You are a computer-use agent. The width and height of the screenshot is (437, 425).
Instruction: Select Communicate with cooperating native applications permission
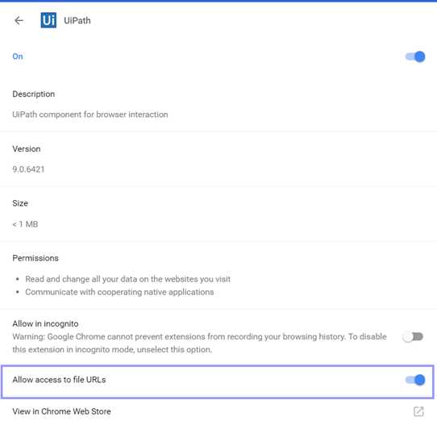click(x=119, y=292)
